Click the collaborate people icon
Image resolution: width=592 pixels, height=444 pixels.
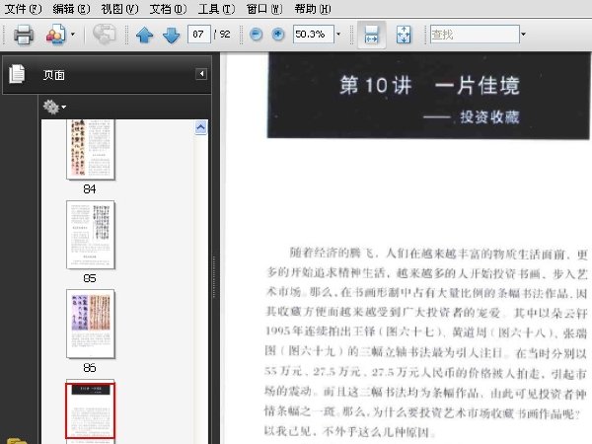coord(56,35)
